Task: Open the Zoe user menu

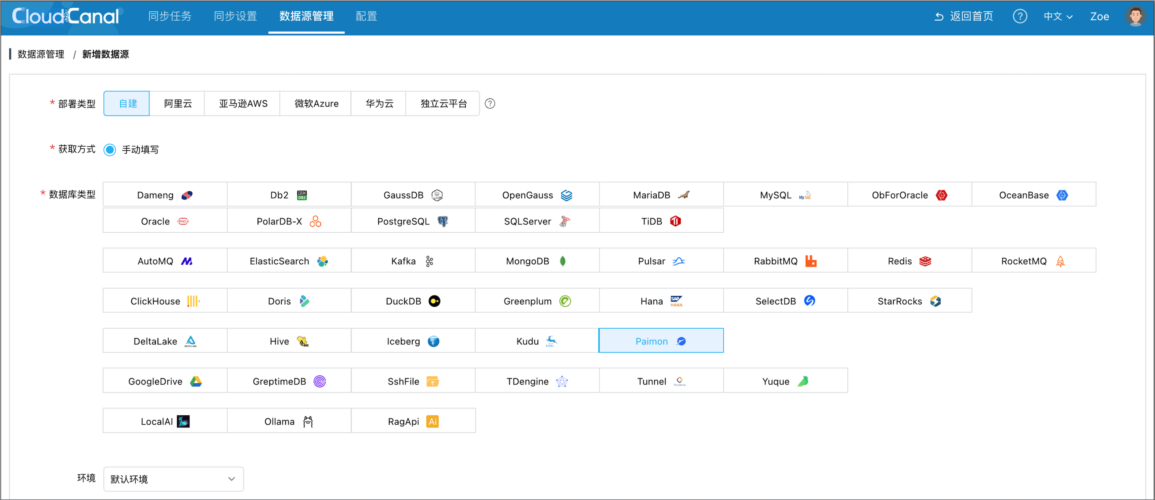Action: (1100, 17)
